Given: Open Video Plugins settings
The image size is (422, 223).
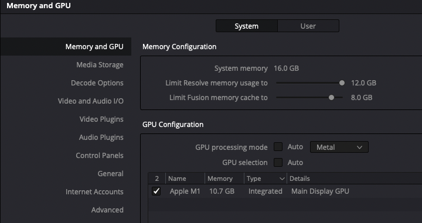Looking at the screenshot, I should 101,119.
